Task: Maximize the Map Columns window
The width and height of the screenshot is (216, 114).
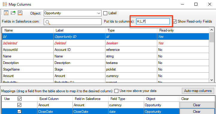Action: [x=196, y=4]
